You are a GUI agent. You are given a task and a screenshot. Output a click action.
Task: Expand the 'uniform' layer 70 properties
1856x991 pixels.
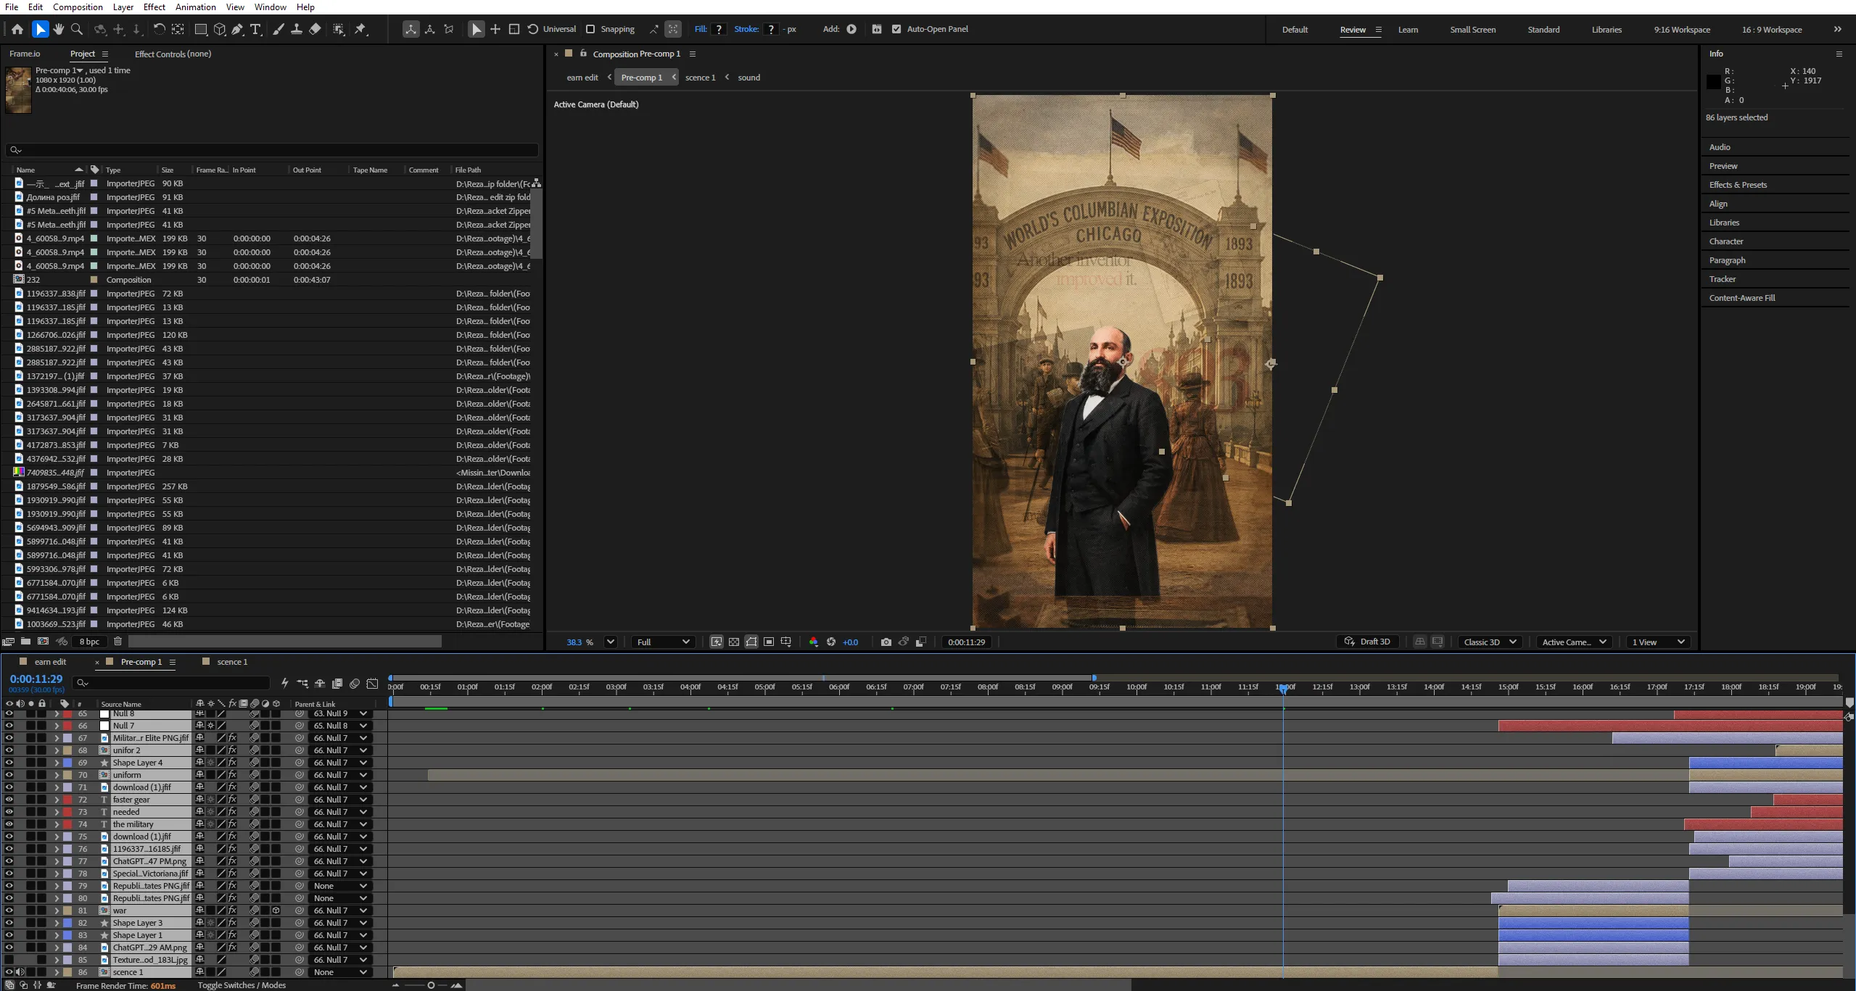[57, 775]
